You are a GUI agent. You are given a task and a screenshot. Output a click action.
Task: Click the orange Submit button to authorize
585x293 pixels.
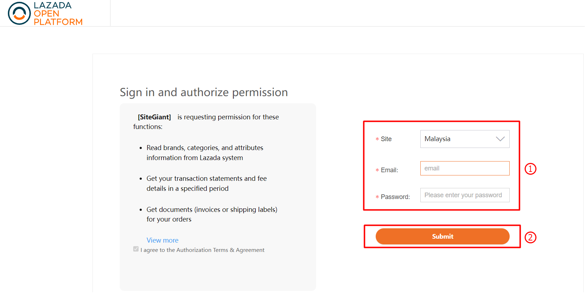442,236
